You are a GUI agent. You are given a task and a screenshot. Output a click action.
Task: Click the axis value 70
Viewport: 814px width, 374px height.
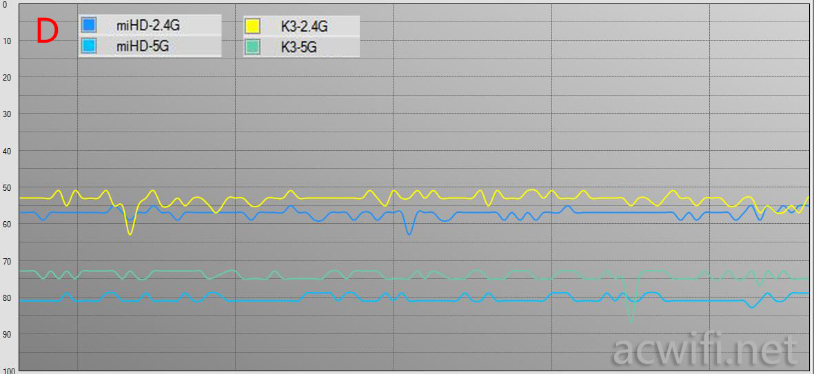[7, 260]
